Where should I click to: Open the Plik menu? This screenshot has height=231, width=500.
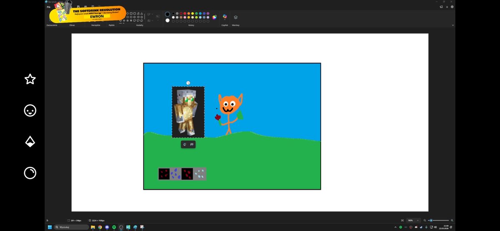pos(48,7)
